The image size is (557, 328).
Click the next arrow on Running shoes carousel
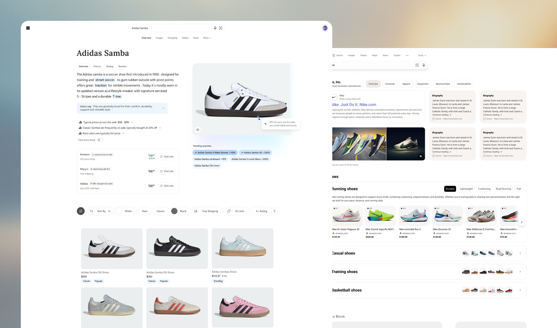click(522, 222)
